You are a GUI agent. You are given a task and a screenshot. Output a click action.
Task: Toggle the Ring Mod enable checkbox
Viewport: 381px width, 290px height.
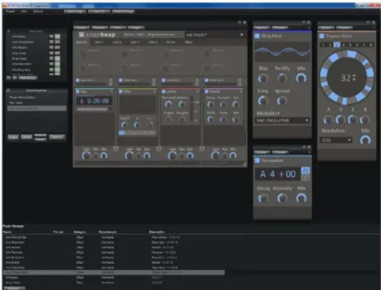[257, 36]
